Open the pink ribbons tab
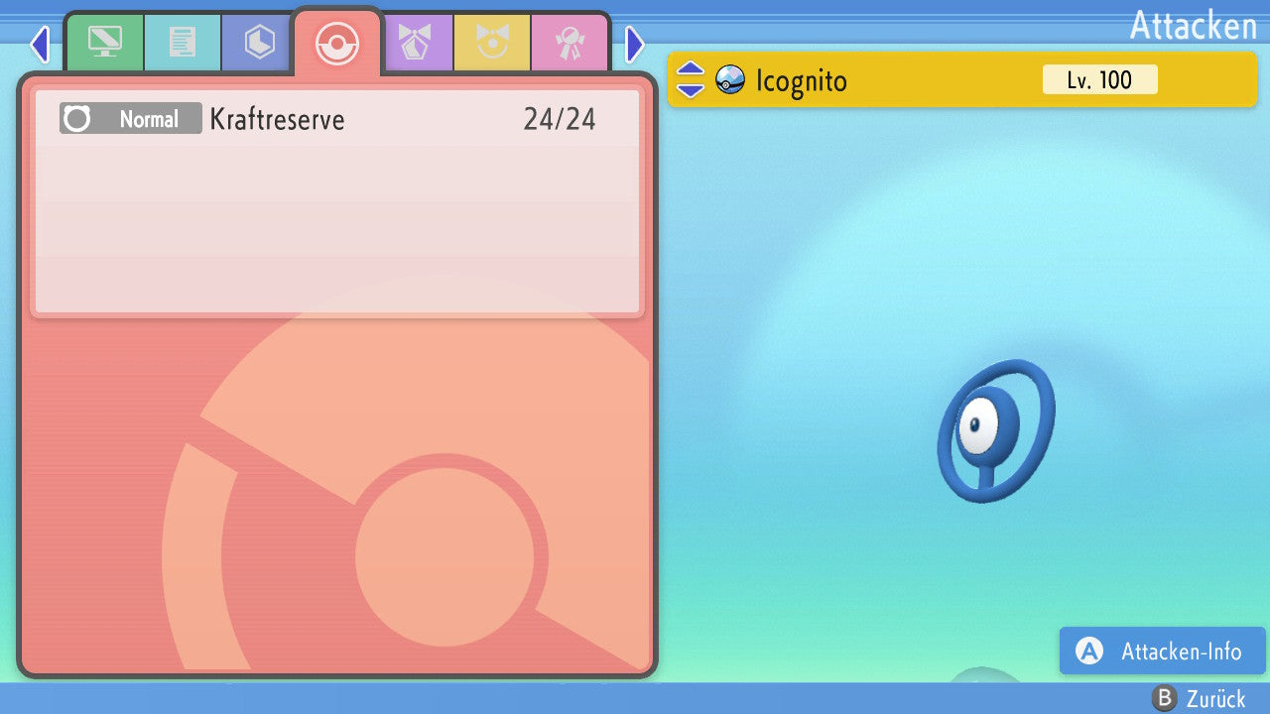The height and width of the screenshot is (714, 1270). pos(570,43)
